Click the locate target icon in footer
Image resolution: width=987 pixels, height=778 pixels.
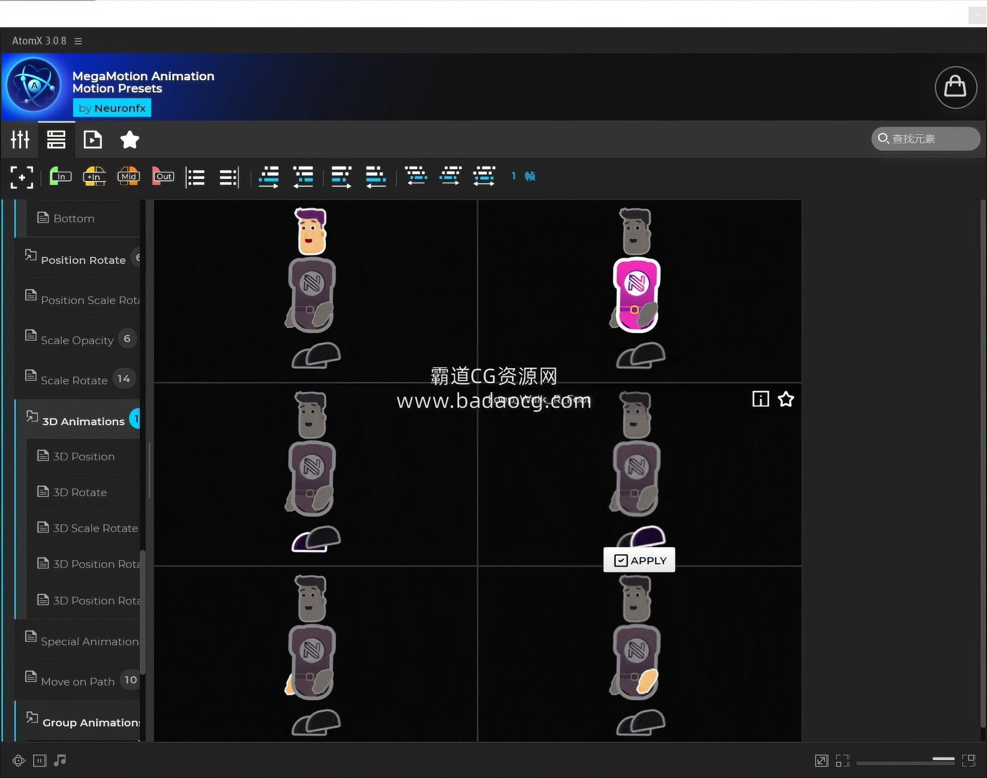[19, 761]
